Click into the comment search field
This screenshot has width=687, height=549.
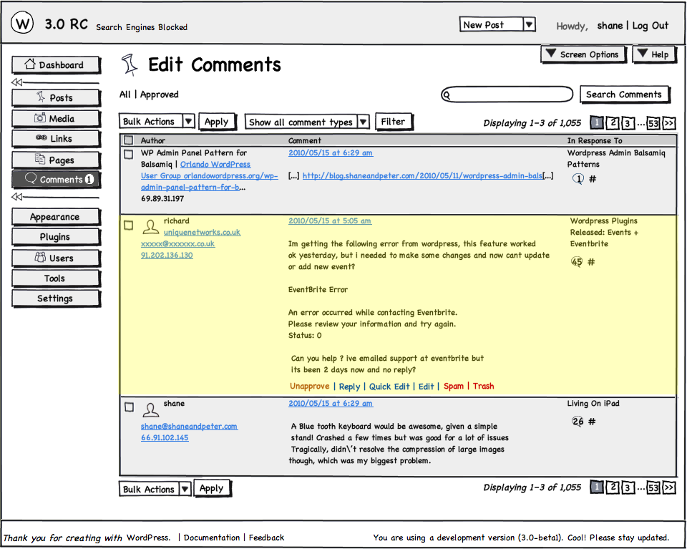507,94
